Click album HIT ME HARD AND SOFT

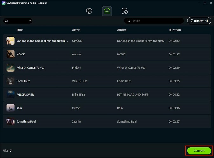(x=133, y=95)
